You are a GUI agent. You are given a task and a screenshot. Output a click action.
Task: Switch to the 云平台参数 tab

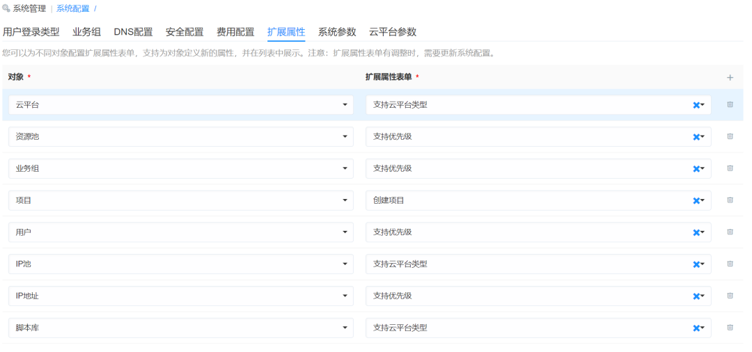(x=393, y=32)
